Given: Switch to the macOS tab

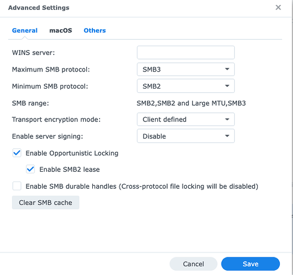Looking at the screenshot, I should click(x=60, y=30).
